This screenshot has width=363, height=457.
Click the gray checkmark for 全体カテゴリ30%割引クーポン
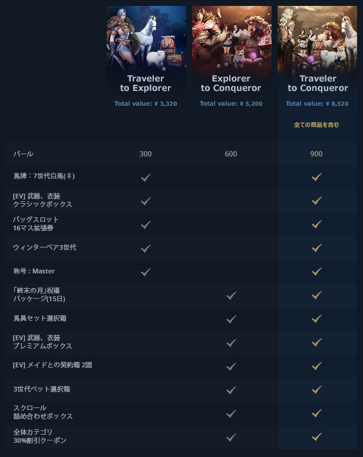point(231,437)
